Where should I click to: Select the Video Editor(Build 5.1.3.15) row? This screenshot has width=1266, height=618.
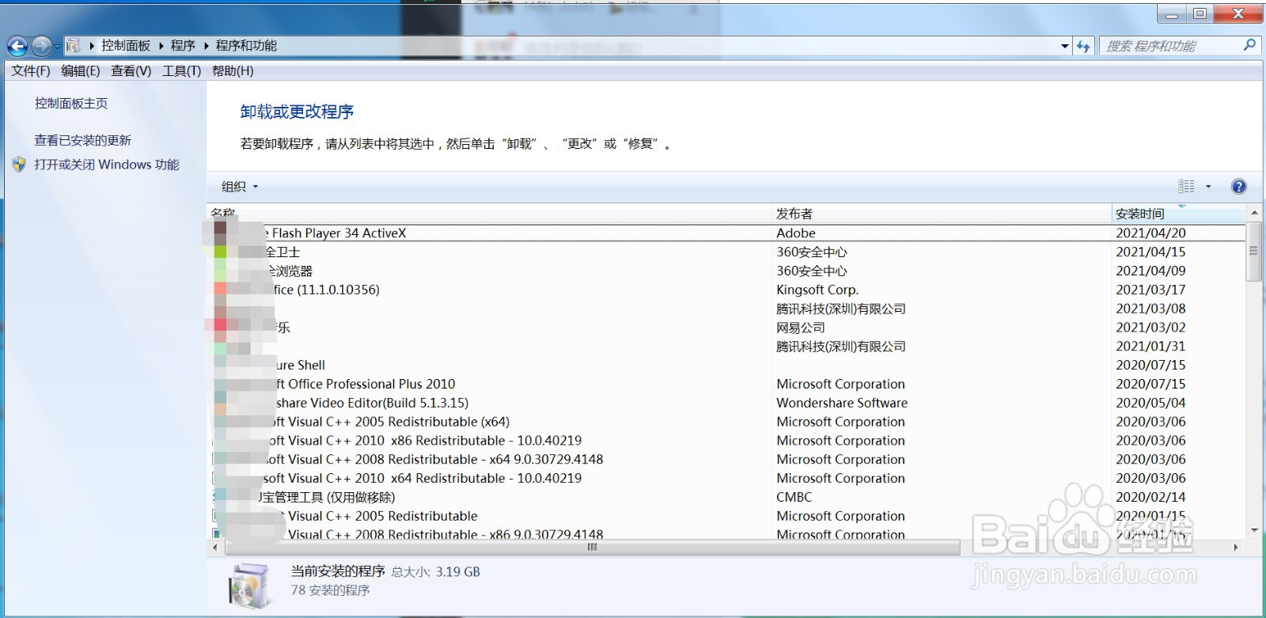coord(726,403)
